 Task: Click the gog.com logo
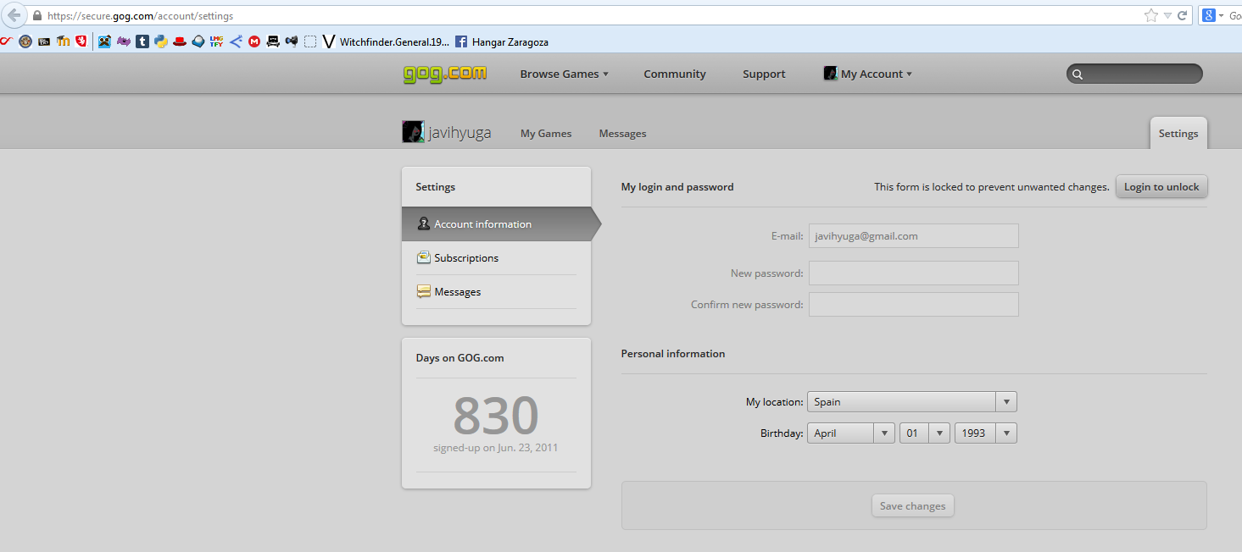[445, 74]
